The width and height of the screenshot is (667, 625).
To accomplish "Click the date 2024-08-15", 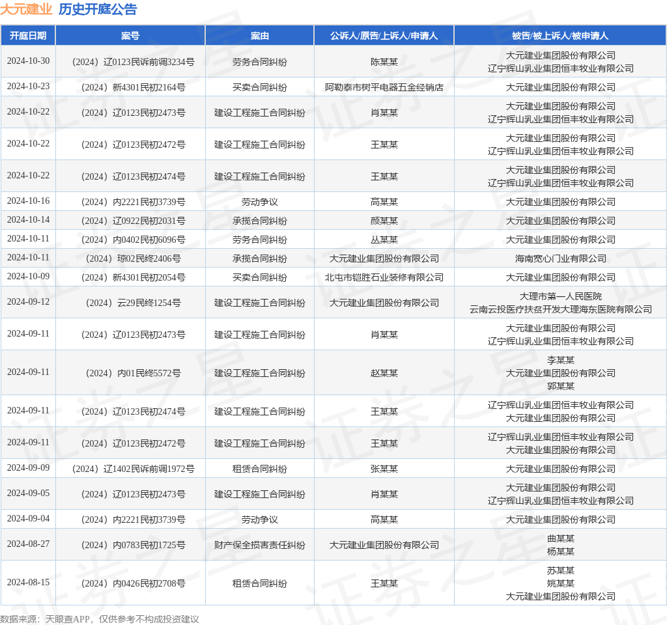I will pyautogui.click(x=28, y=582).
